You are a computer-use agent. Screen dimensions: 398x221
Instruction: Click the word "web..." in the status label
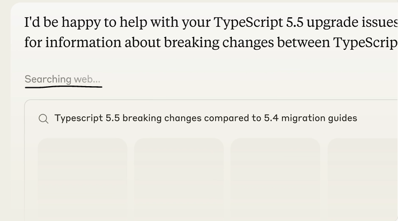pyautogui.click(x=87, y=80)
